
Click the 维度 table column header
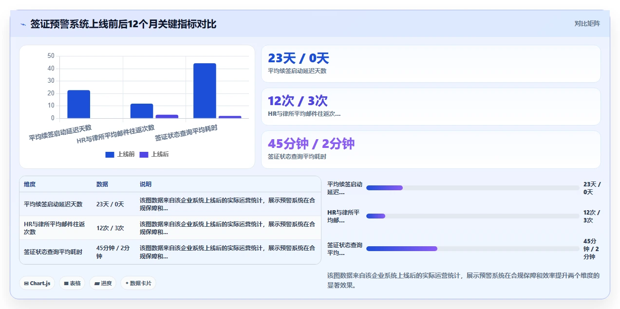pos(30,184)
